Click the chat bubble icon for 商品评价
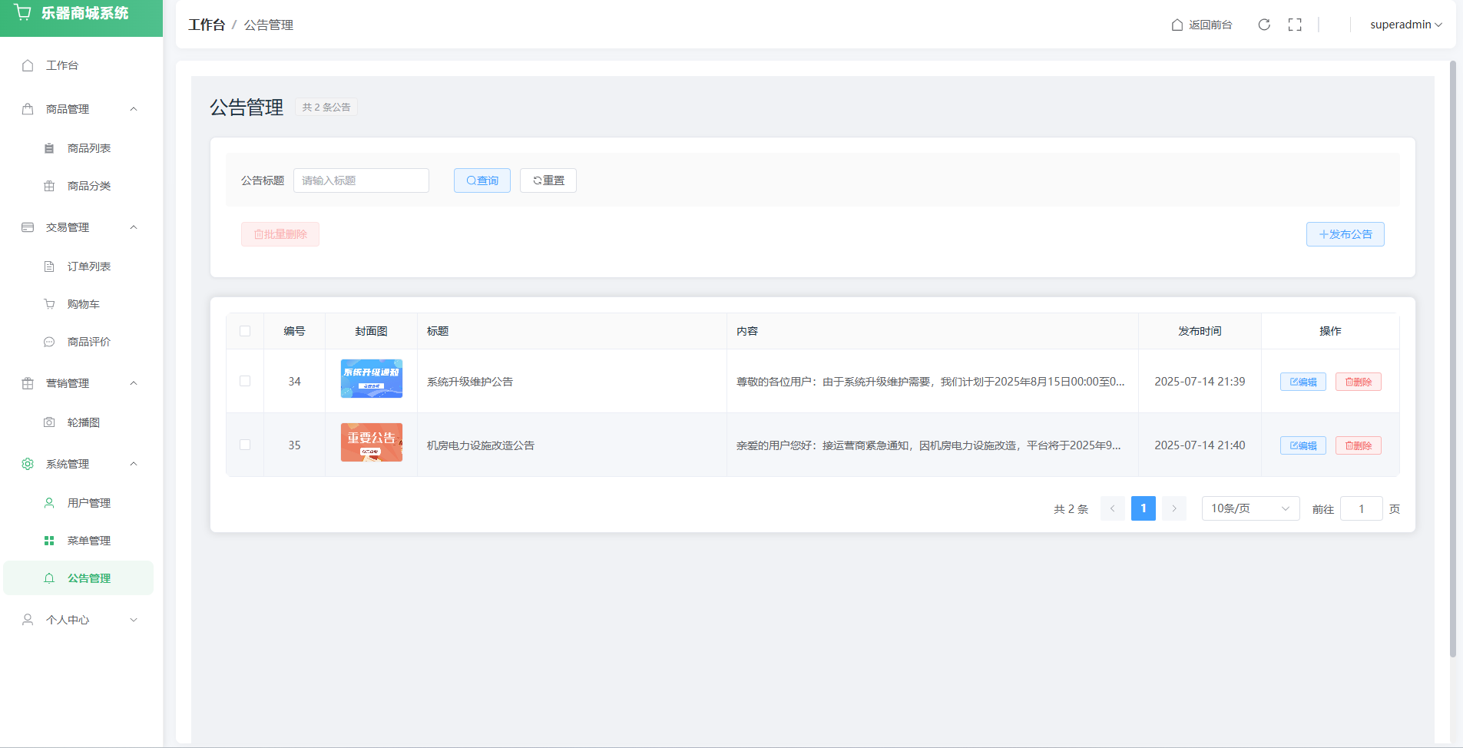The image size is (1463, 748). pyautogui.click(x=49, y=342)
